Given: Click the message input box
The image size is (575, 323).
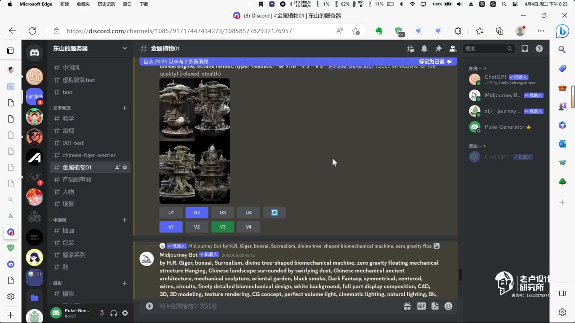Looking at the screenshot, I should coord(279,306).
